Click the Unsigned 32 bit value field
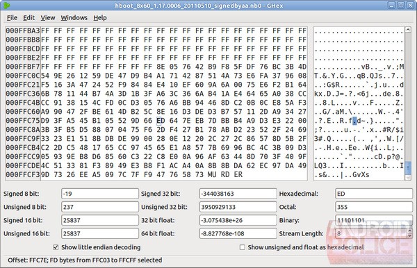Viewport: 417px width, 268px height. coord(238,207)
